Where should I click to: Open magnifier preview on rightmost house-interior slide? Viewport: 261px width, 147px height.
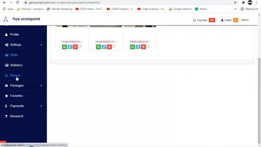[x=133, y=47]
